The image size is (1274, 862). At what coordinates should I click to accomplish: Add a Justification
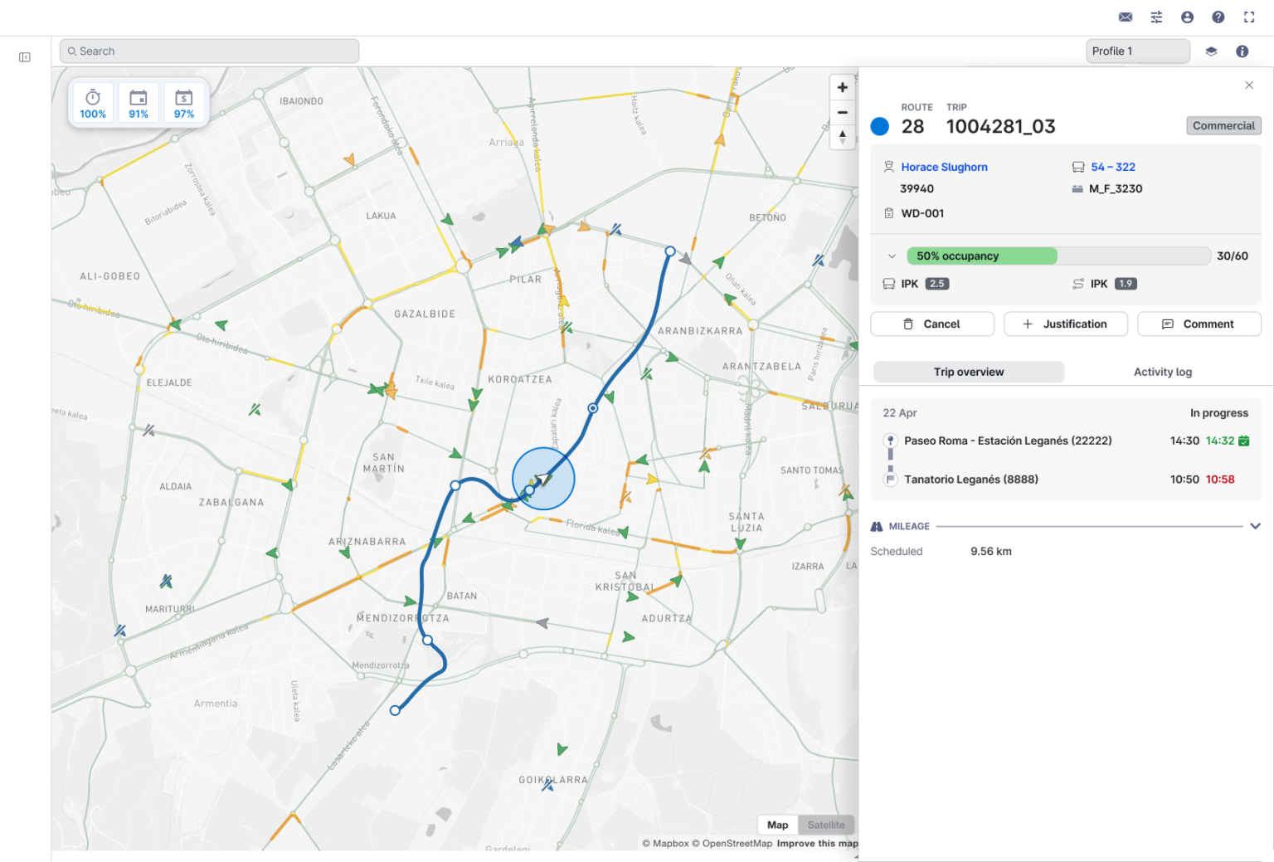point(1066,324)
